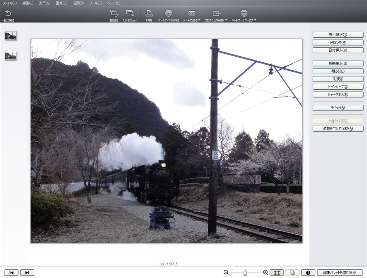Click the 日付挿入(D) date insert button
367x278 pixels.
pos(338,50)
